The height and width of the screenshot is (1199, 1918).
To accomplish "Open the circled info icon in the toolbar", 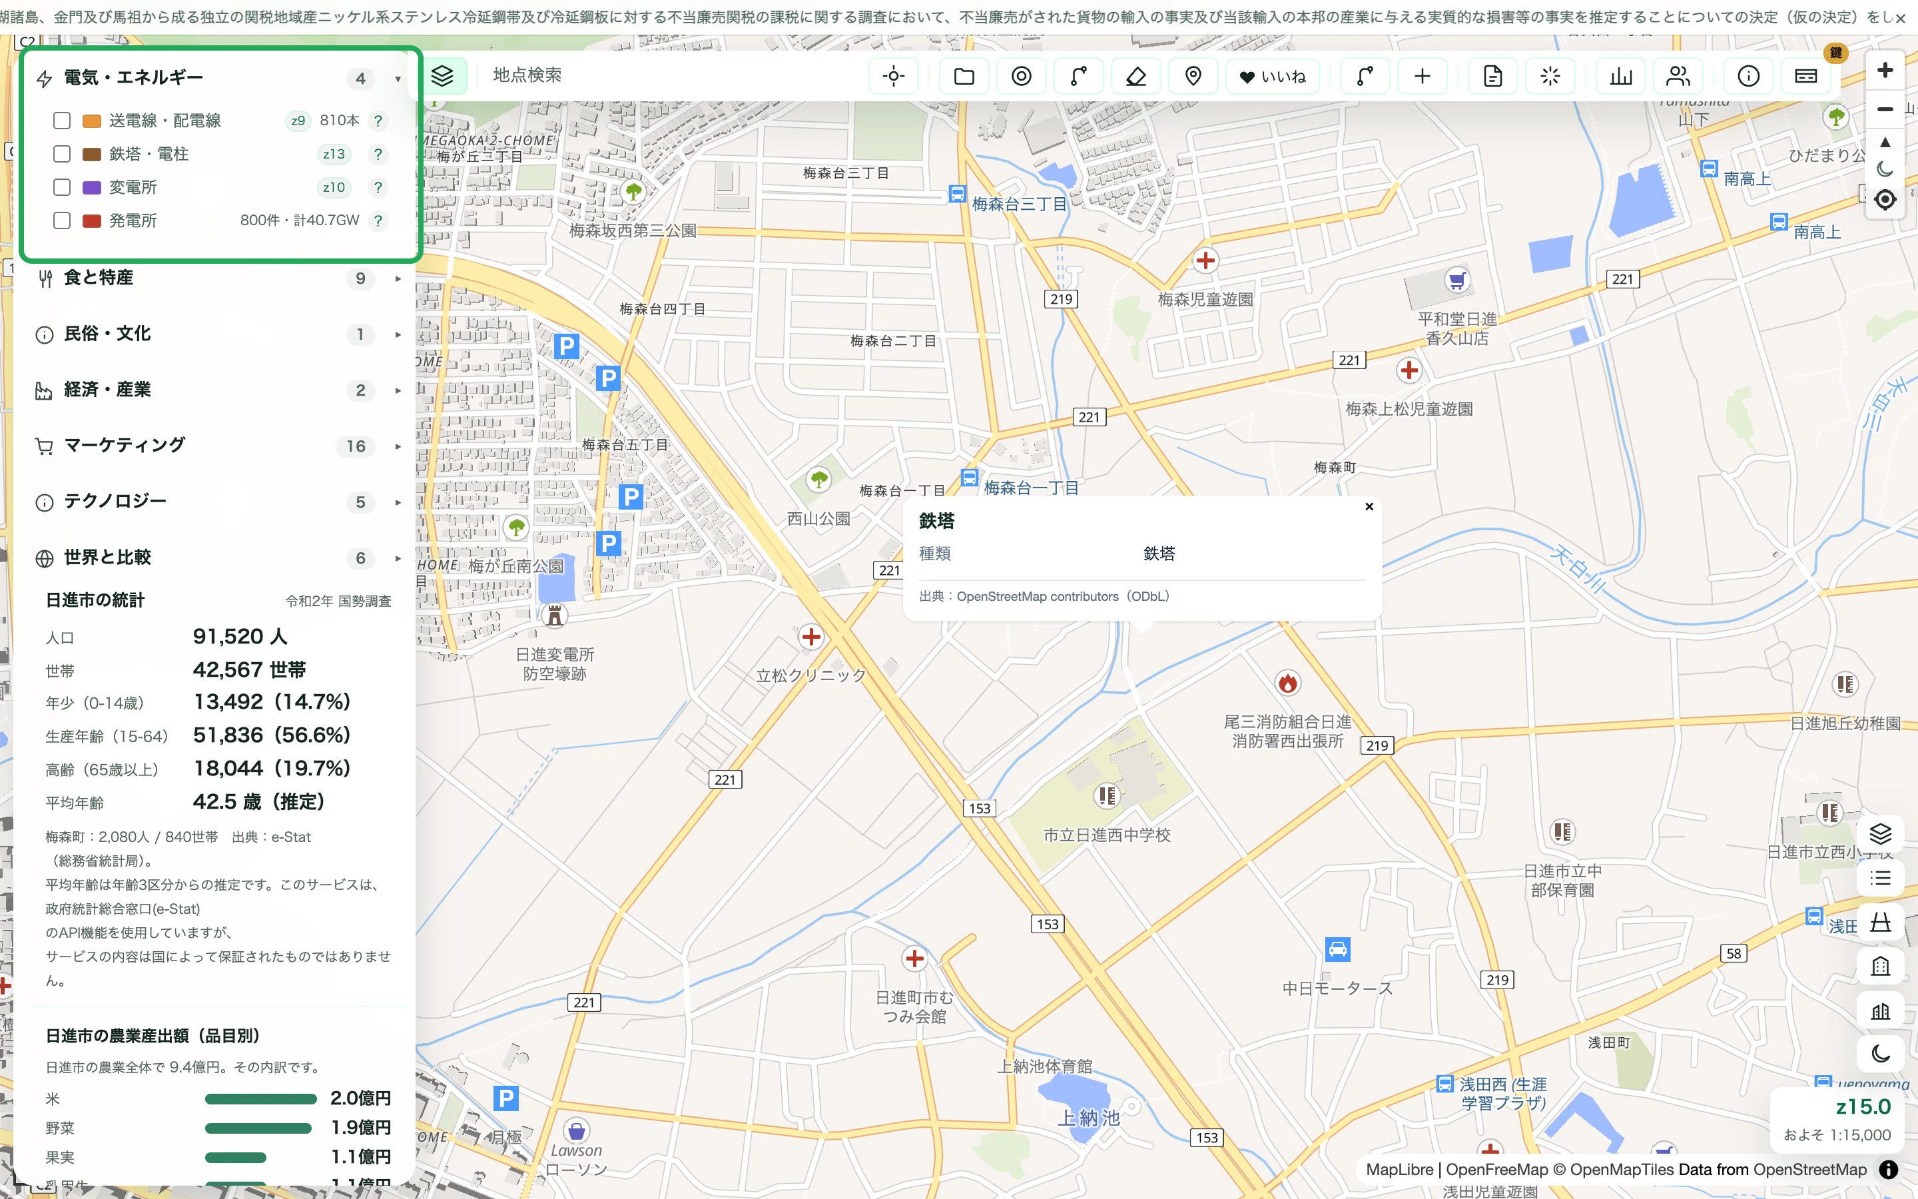I will point(1748,76).
